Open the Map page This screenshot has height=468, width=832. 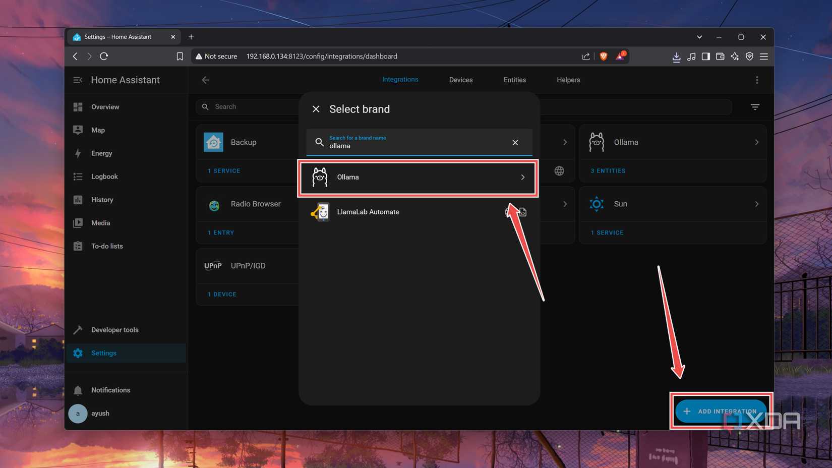point(126,130)
